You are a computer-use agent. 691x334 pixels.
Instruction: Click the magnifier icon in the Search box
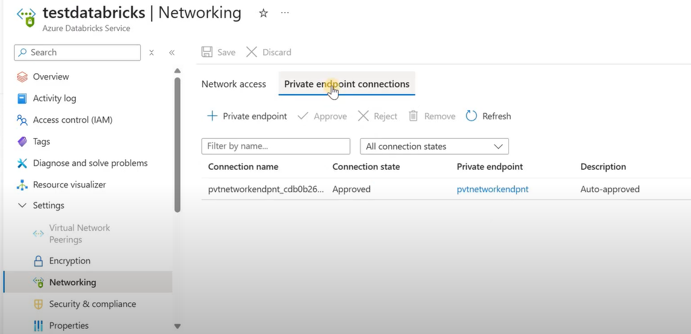pos(22,52)
